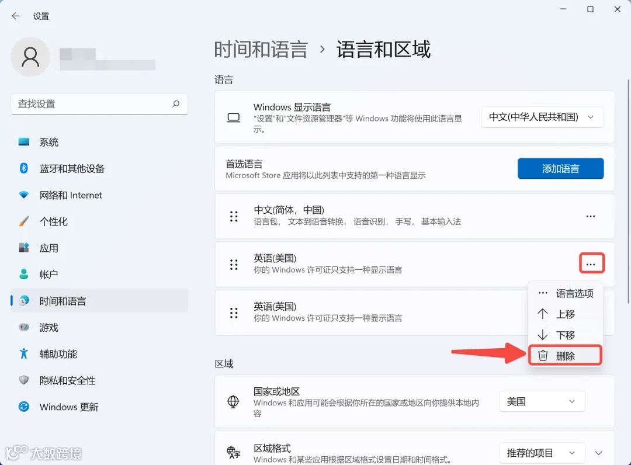Click the 时间和语言 globe clock icon
This screenshot has height=465, width=631.
click(24, 300)
